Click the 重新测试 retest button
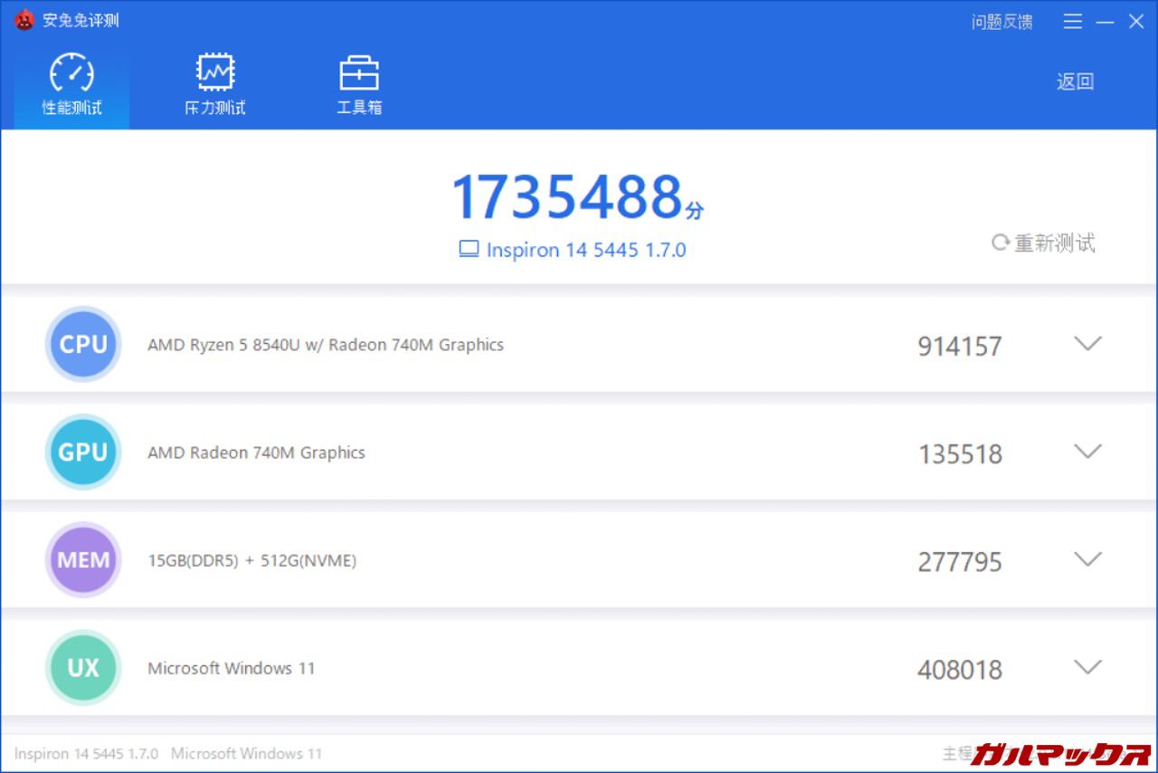1158x773 pixels. [x=1054, y=243]
